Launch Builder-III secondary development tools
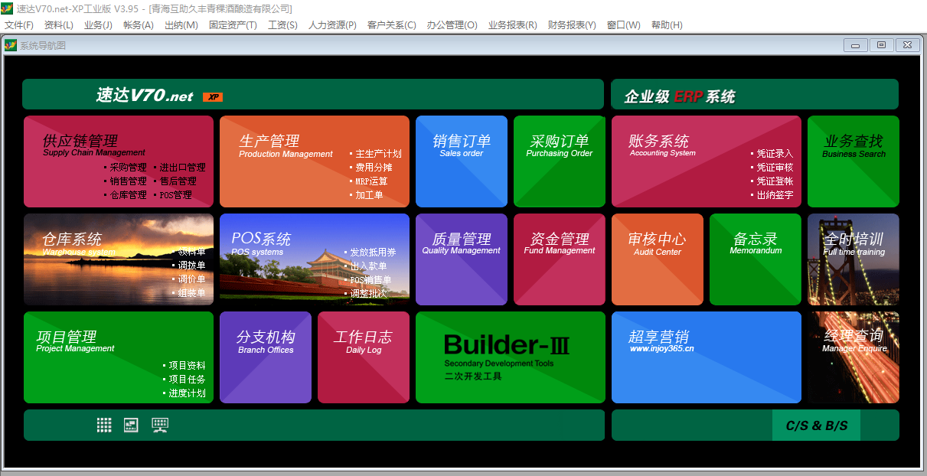Viewport: 927px width, 476px height. click(511, 357)
